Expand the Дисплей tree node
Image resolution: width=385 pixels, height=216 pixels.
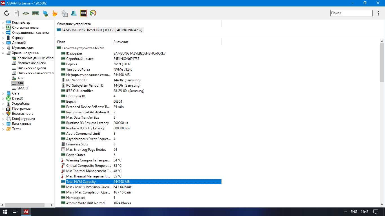point(3,43)
